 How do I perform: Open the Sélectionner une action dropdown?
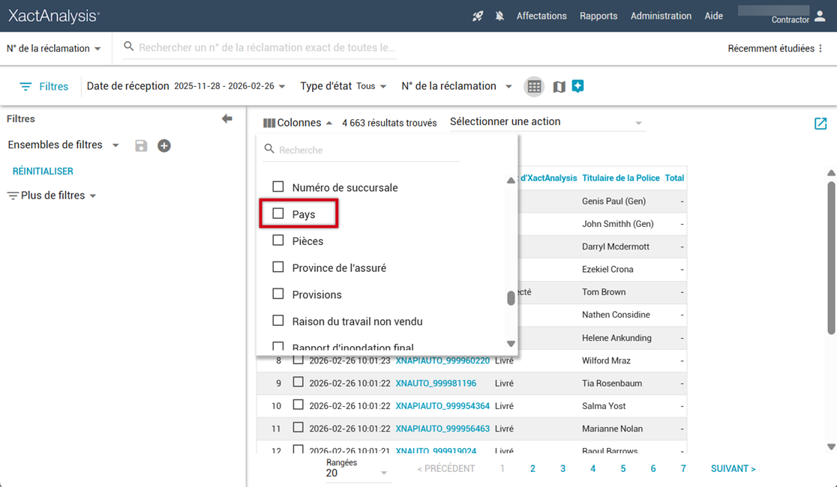pyautogui.click(x=547, y=122)
